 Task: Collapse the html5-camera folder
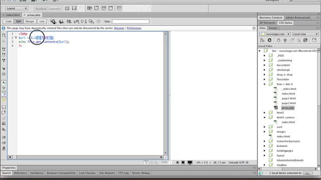tap(264, 117)
